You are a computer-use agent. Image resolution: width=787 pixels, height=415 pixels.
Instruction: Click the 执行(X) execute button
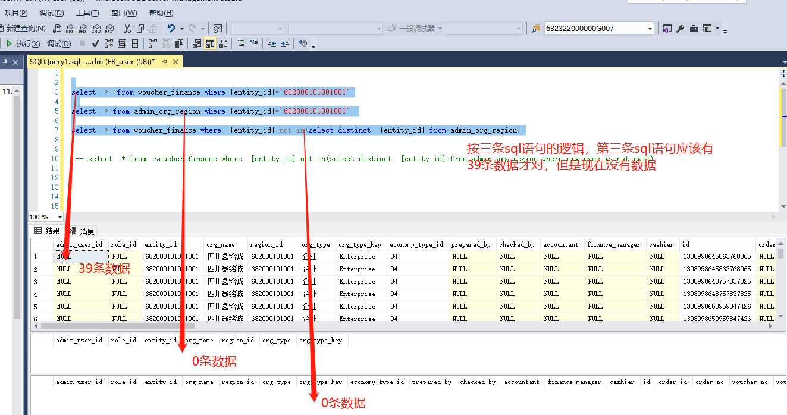point(24,43)
